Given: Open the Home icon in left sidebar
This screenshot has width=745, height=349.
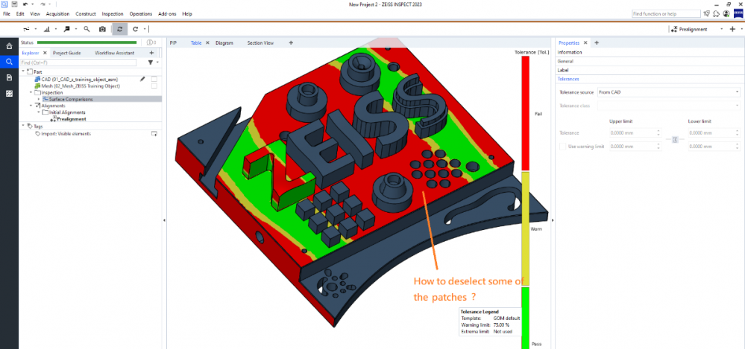Looking at the screenshot, I should (x=9, y=46).
